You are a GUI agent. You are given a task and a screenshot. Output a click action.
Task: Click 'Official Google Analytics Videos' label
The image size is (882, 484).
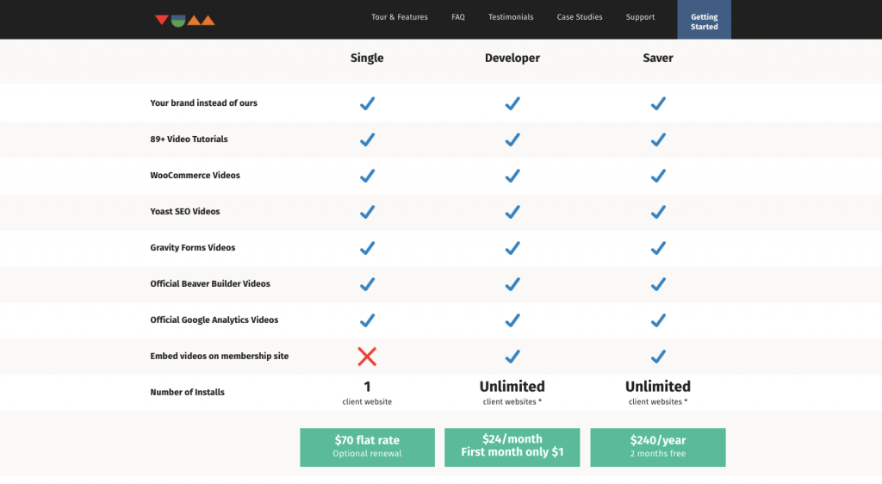pos(214,320)
